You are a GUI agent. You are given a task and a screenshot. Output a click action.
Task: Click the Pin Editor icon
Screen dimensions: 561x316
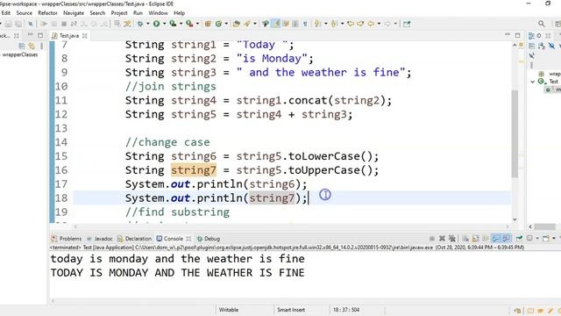coord(407,24)
